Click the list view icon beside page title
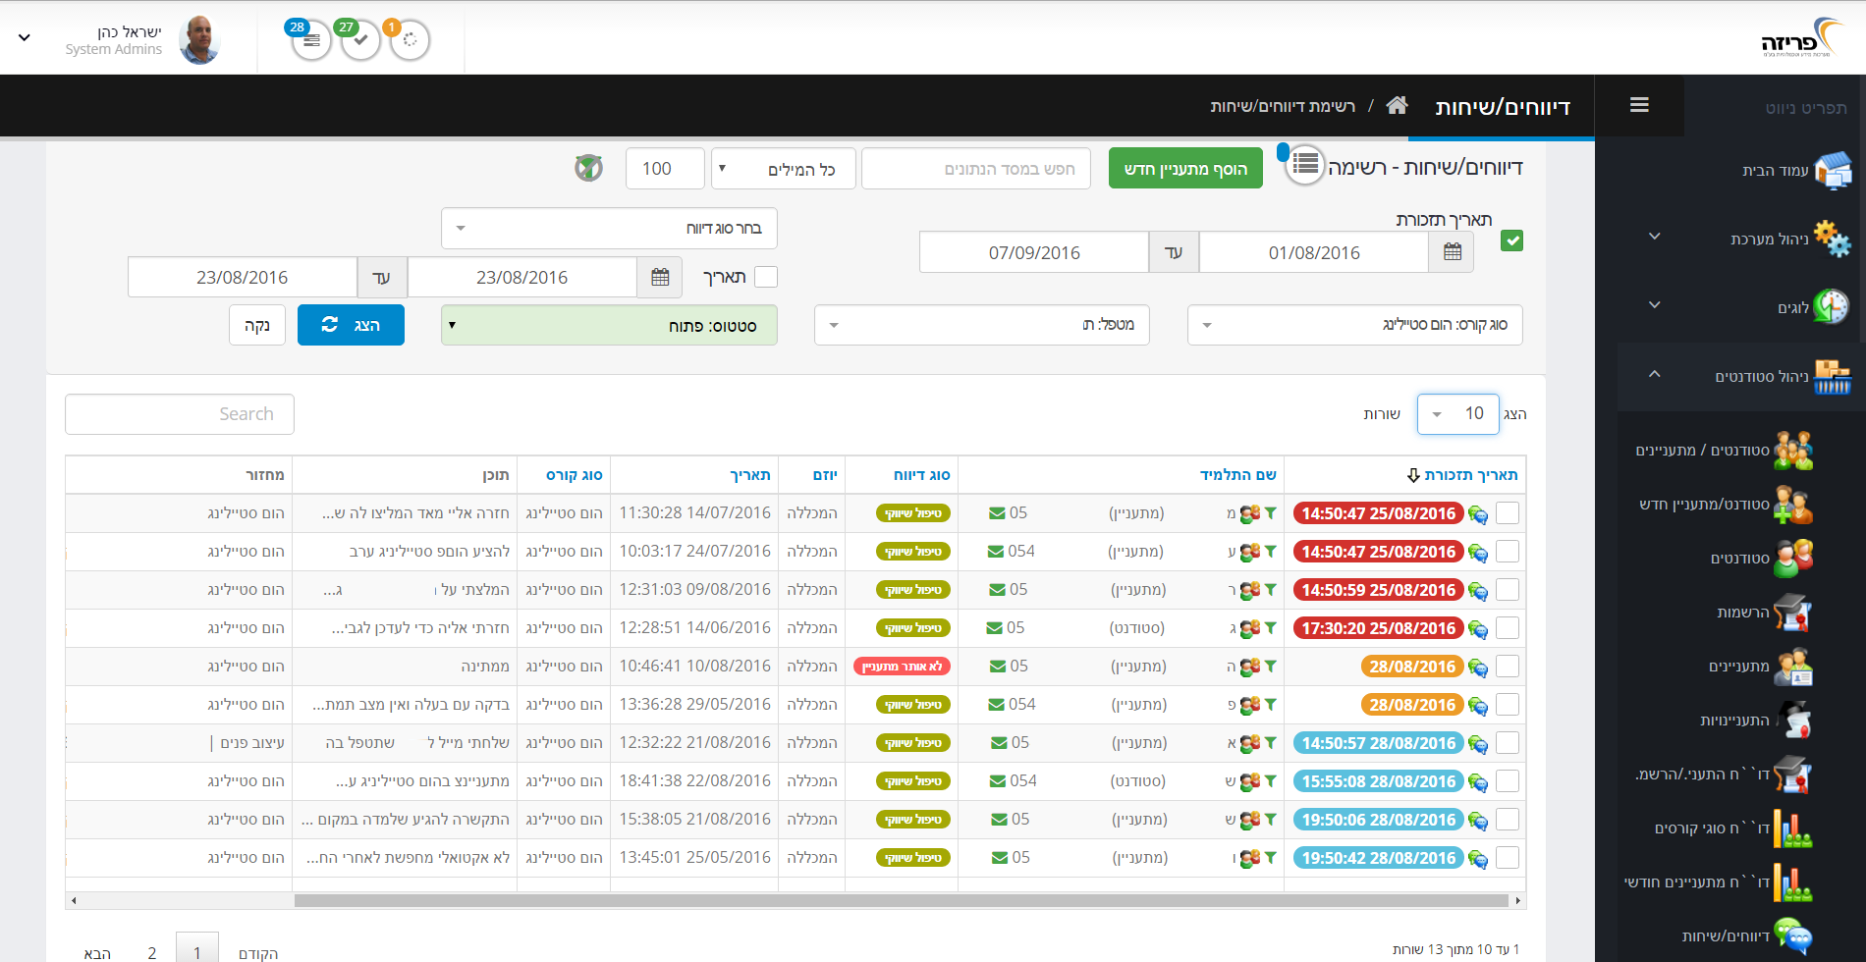This screenshot has width=1866, height=962. [1305, 165]
